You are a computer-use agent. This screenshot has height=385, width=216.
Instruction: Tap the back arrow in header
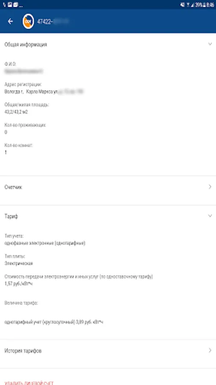(10, 21)
